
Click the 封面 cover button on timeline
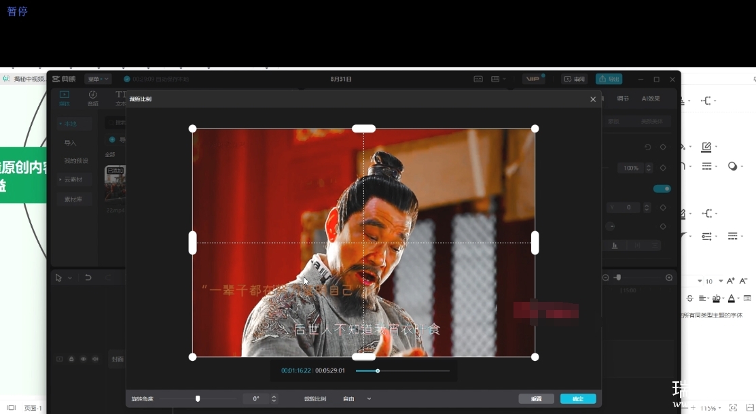[x=118, y=359]
